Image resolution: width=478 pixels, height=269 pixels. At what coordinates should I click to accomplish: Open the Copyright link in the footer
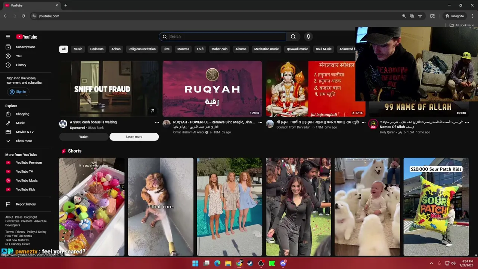click(x=30, y=217)
